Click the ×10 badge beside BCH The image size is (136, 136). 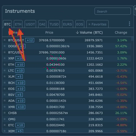(20, 83)
